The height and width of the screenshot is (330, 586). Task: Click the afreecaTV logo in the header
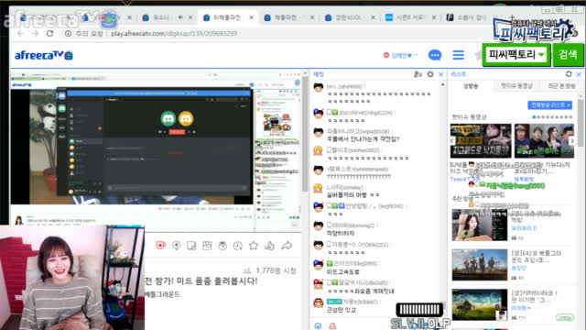click(44, 55)
